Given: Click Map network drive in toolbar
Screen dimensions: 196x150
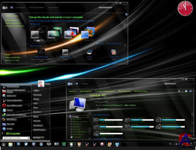Looking at the screenshot, I should (124, 91).
